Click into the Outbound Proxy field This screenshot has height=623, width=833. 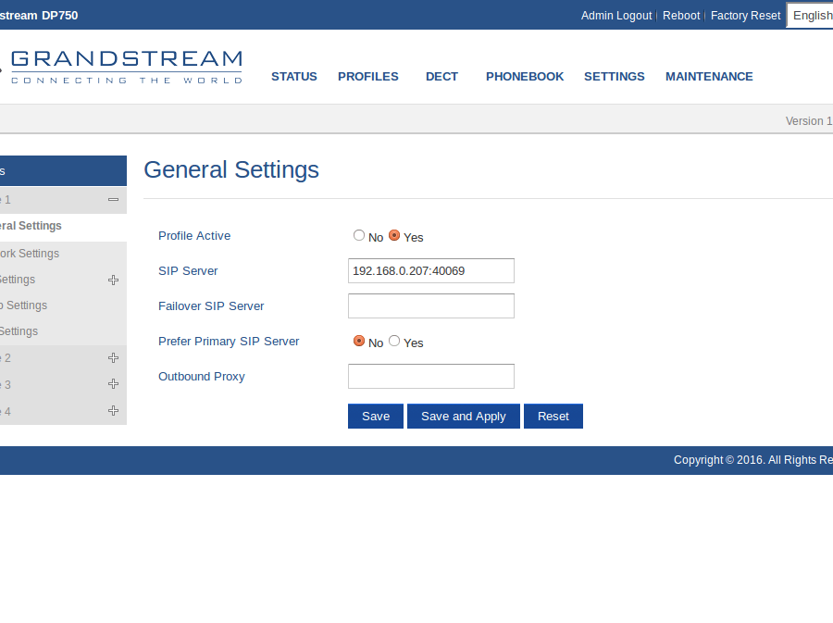pyautogui.click(x=430, y=377)
